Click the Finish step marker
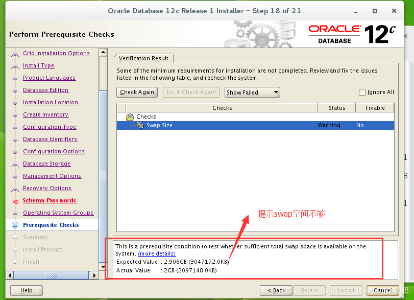Image resolution: width=414 pixels, height=300 pixels. point(15,262)
